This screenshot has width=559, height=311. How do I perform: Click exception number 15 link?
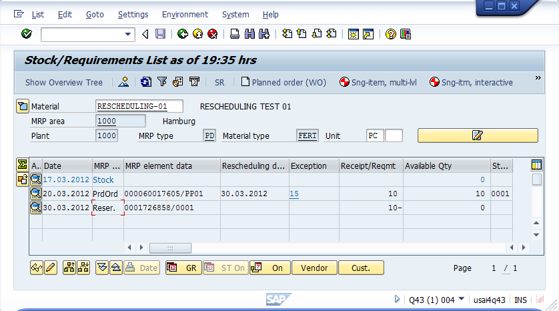294,194
